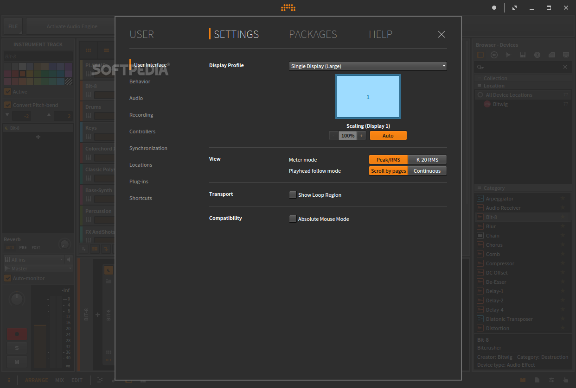Click the plus icon in the device chain
This screenshot has height=388, width=576.
97,315
